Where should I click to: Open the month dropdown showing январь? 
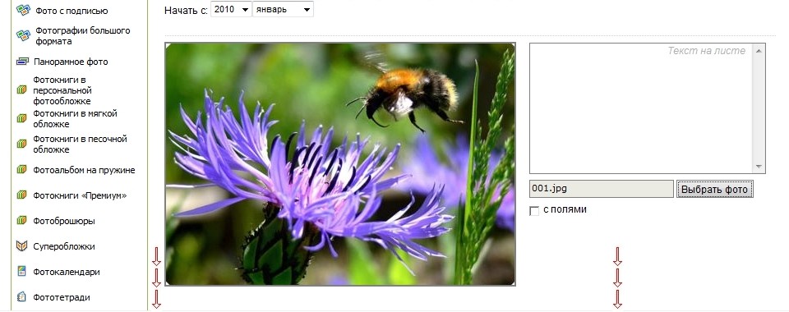click(x=283, y=9)
